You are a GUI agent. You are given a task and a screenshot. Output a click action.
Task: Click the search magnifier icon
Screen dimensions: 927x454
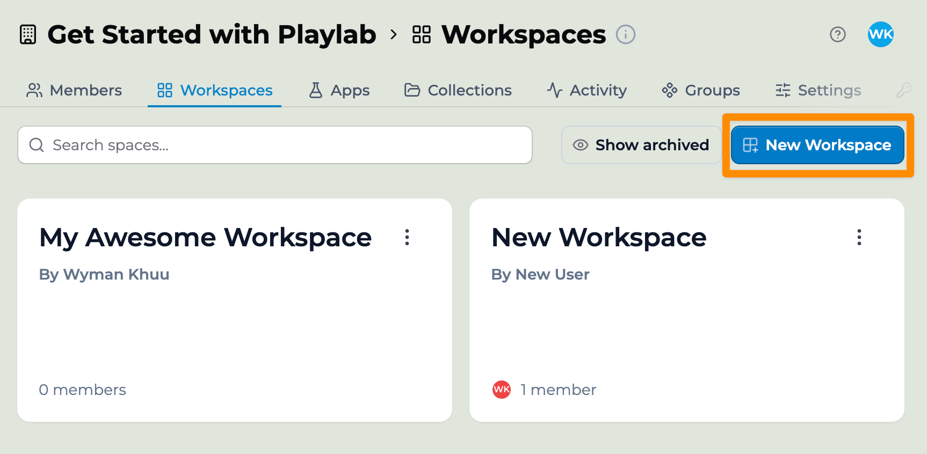(37, 145)
